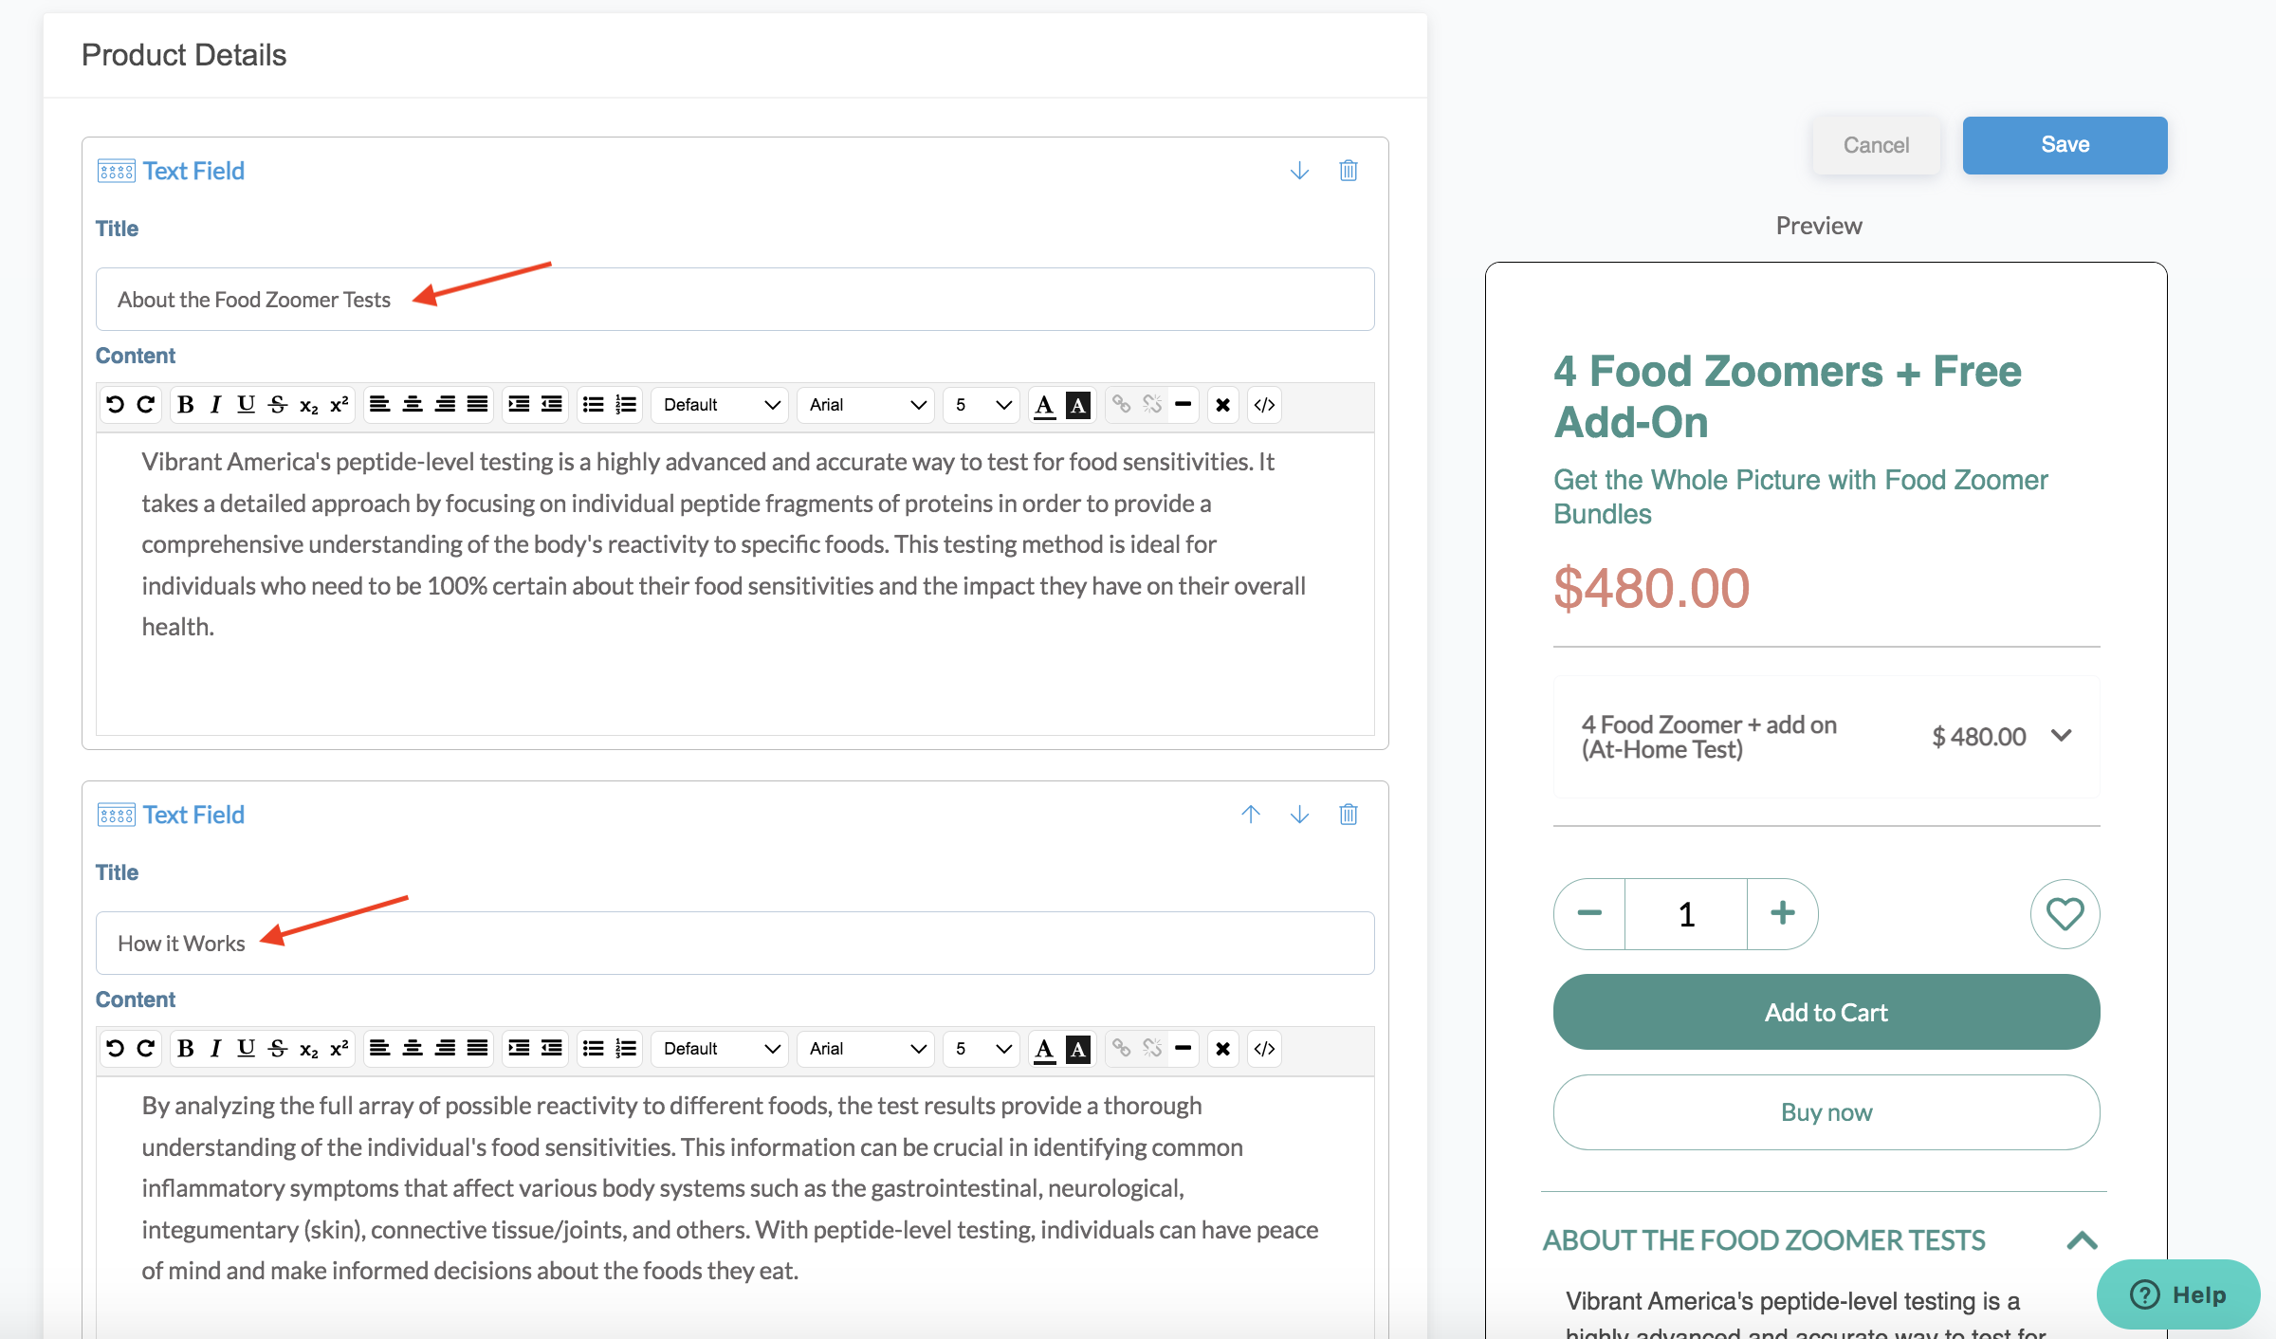Apply underline in the first content toolbar
Image resolution: width=2276 pixels, height=1339 pixels.
click(246, 405)
